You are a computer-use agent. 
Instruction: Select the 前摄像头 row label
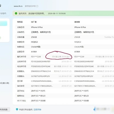pos(21,71)
